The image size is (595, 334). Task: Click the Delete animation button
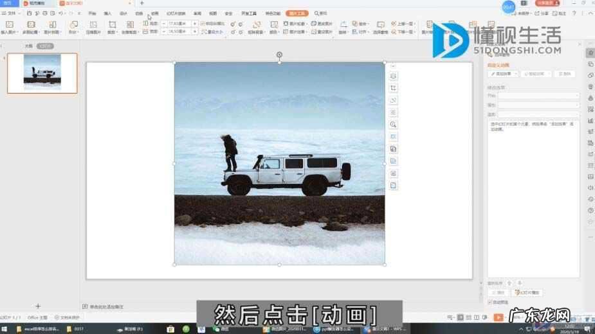click(x=565, y=74)
